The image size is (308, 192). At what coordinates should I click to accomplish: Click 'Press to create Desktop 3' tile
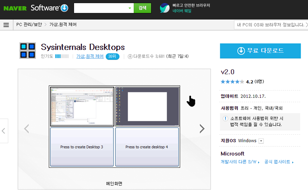click(x=82, y=147)
